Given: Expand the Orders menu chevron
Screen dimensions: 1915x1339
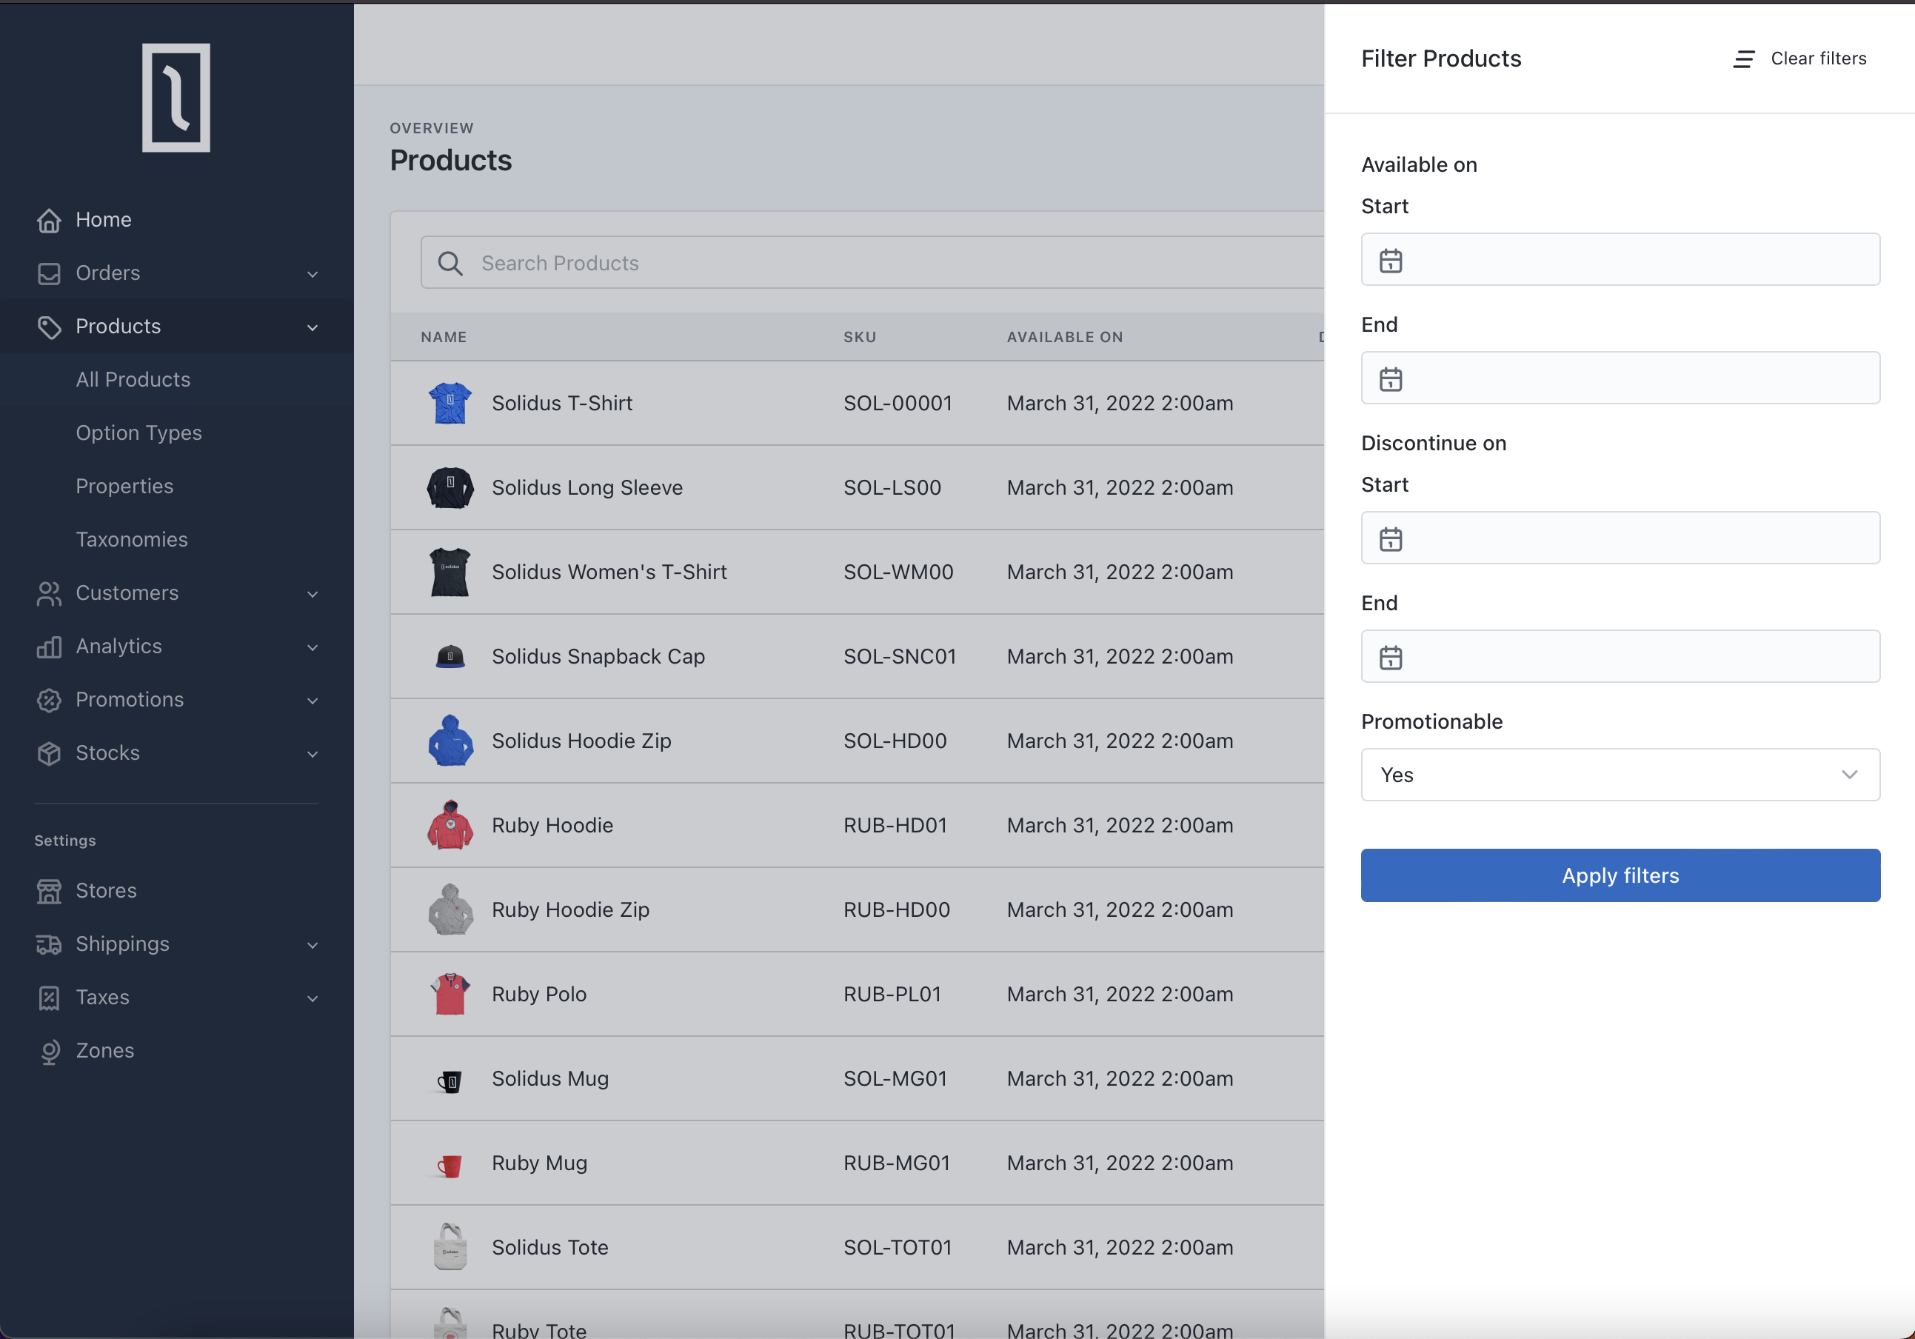Looking at the screenshot, I should coord(313,273).
